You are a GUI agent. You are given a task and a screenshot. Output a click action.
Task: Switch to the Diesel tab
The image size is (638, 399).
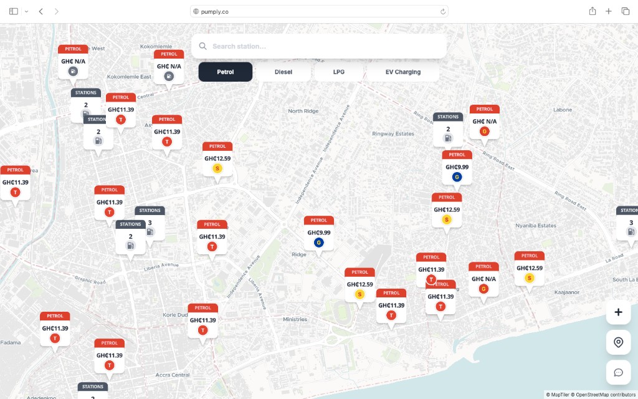click(x=283, y=72)
